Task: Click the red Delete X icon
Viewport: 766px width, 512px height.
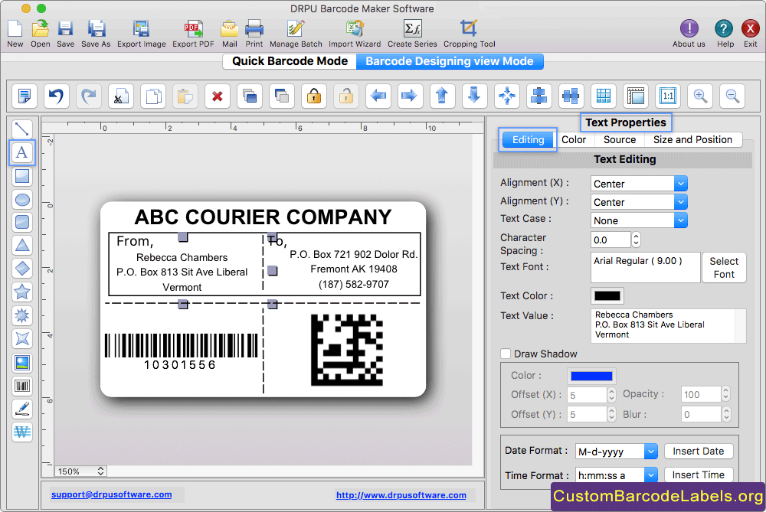Action: (x=218, y=96)
